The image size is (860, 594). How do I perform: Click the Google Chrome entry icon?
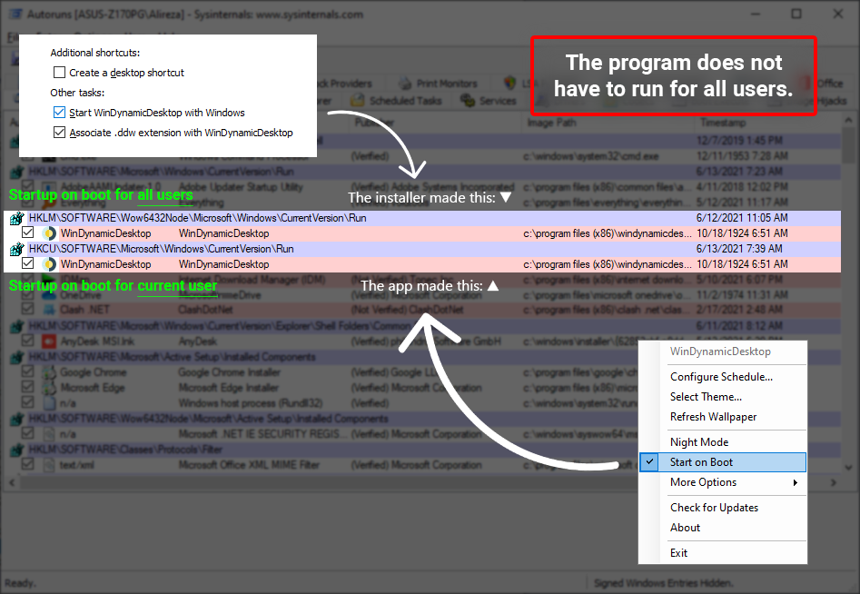tap(49, 372)
